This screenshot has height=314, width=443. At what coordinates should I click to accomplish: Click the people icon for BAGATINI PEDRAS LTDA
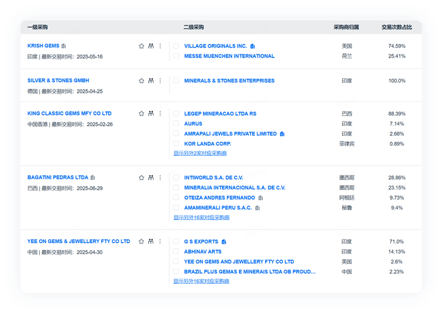pyautogui.click(x=151, y=178)
